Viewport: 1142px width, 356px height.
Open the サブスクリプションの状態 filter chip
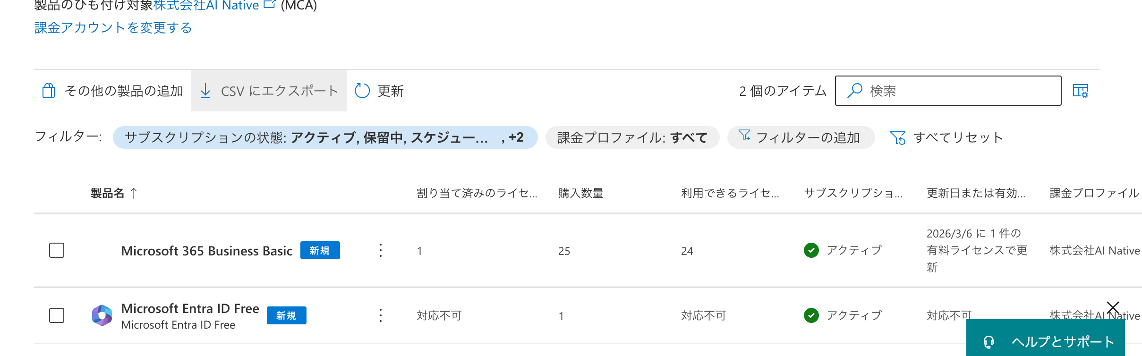point(325,137)
